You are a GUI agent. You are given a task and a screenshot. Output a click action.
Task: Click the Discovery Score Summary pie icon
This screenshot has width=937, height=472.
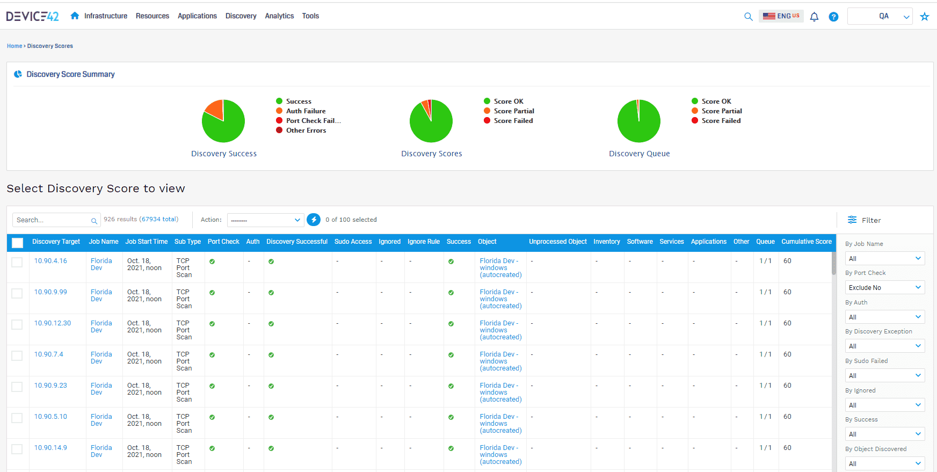click(x=18, y=74)
